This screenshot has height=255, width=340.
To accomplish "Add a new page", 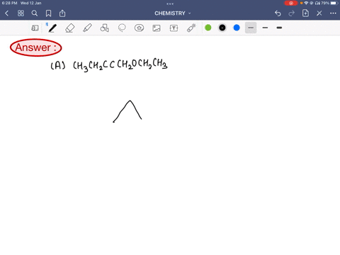I will [305, 13].
